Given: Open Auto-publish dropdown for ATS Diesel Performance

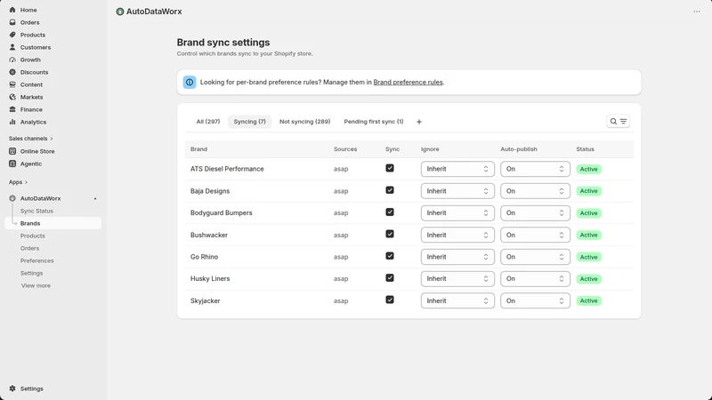Looking at the screenshot, I should coord(535,169).
